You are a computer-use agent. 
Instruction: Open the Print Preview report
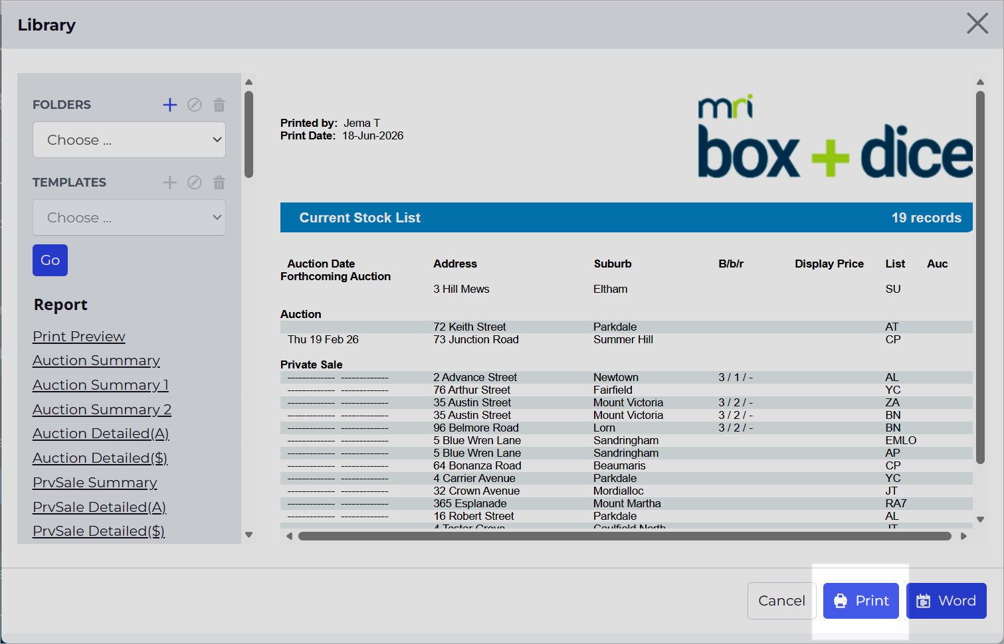pyautogui.click(x=79, y=337)
